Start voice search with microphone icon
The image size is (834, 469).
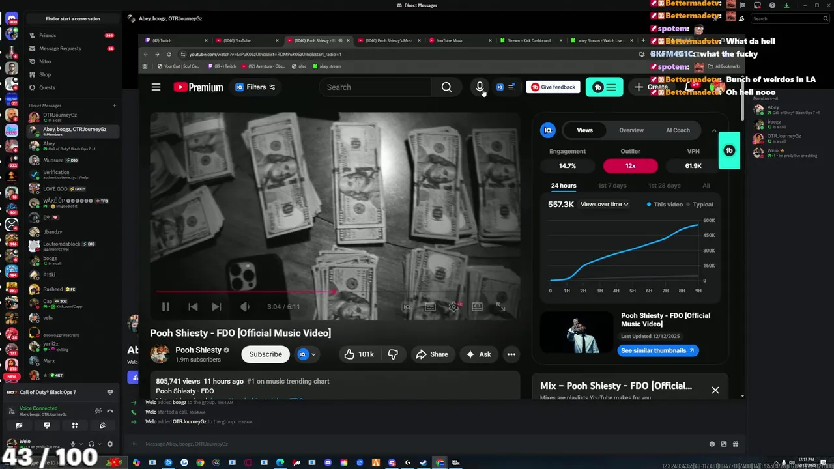click(480, 87)
